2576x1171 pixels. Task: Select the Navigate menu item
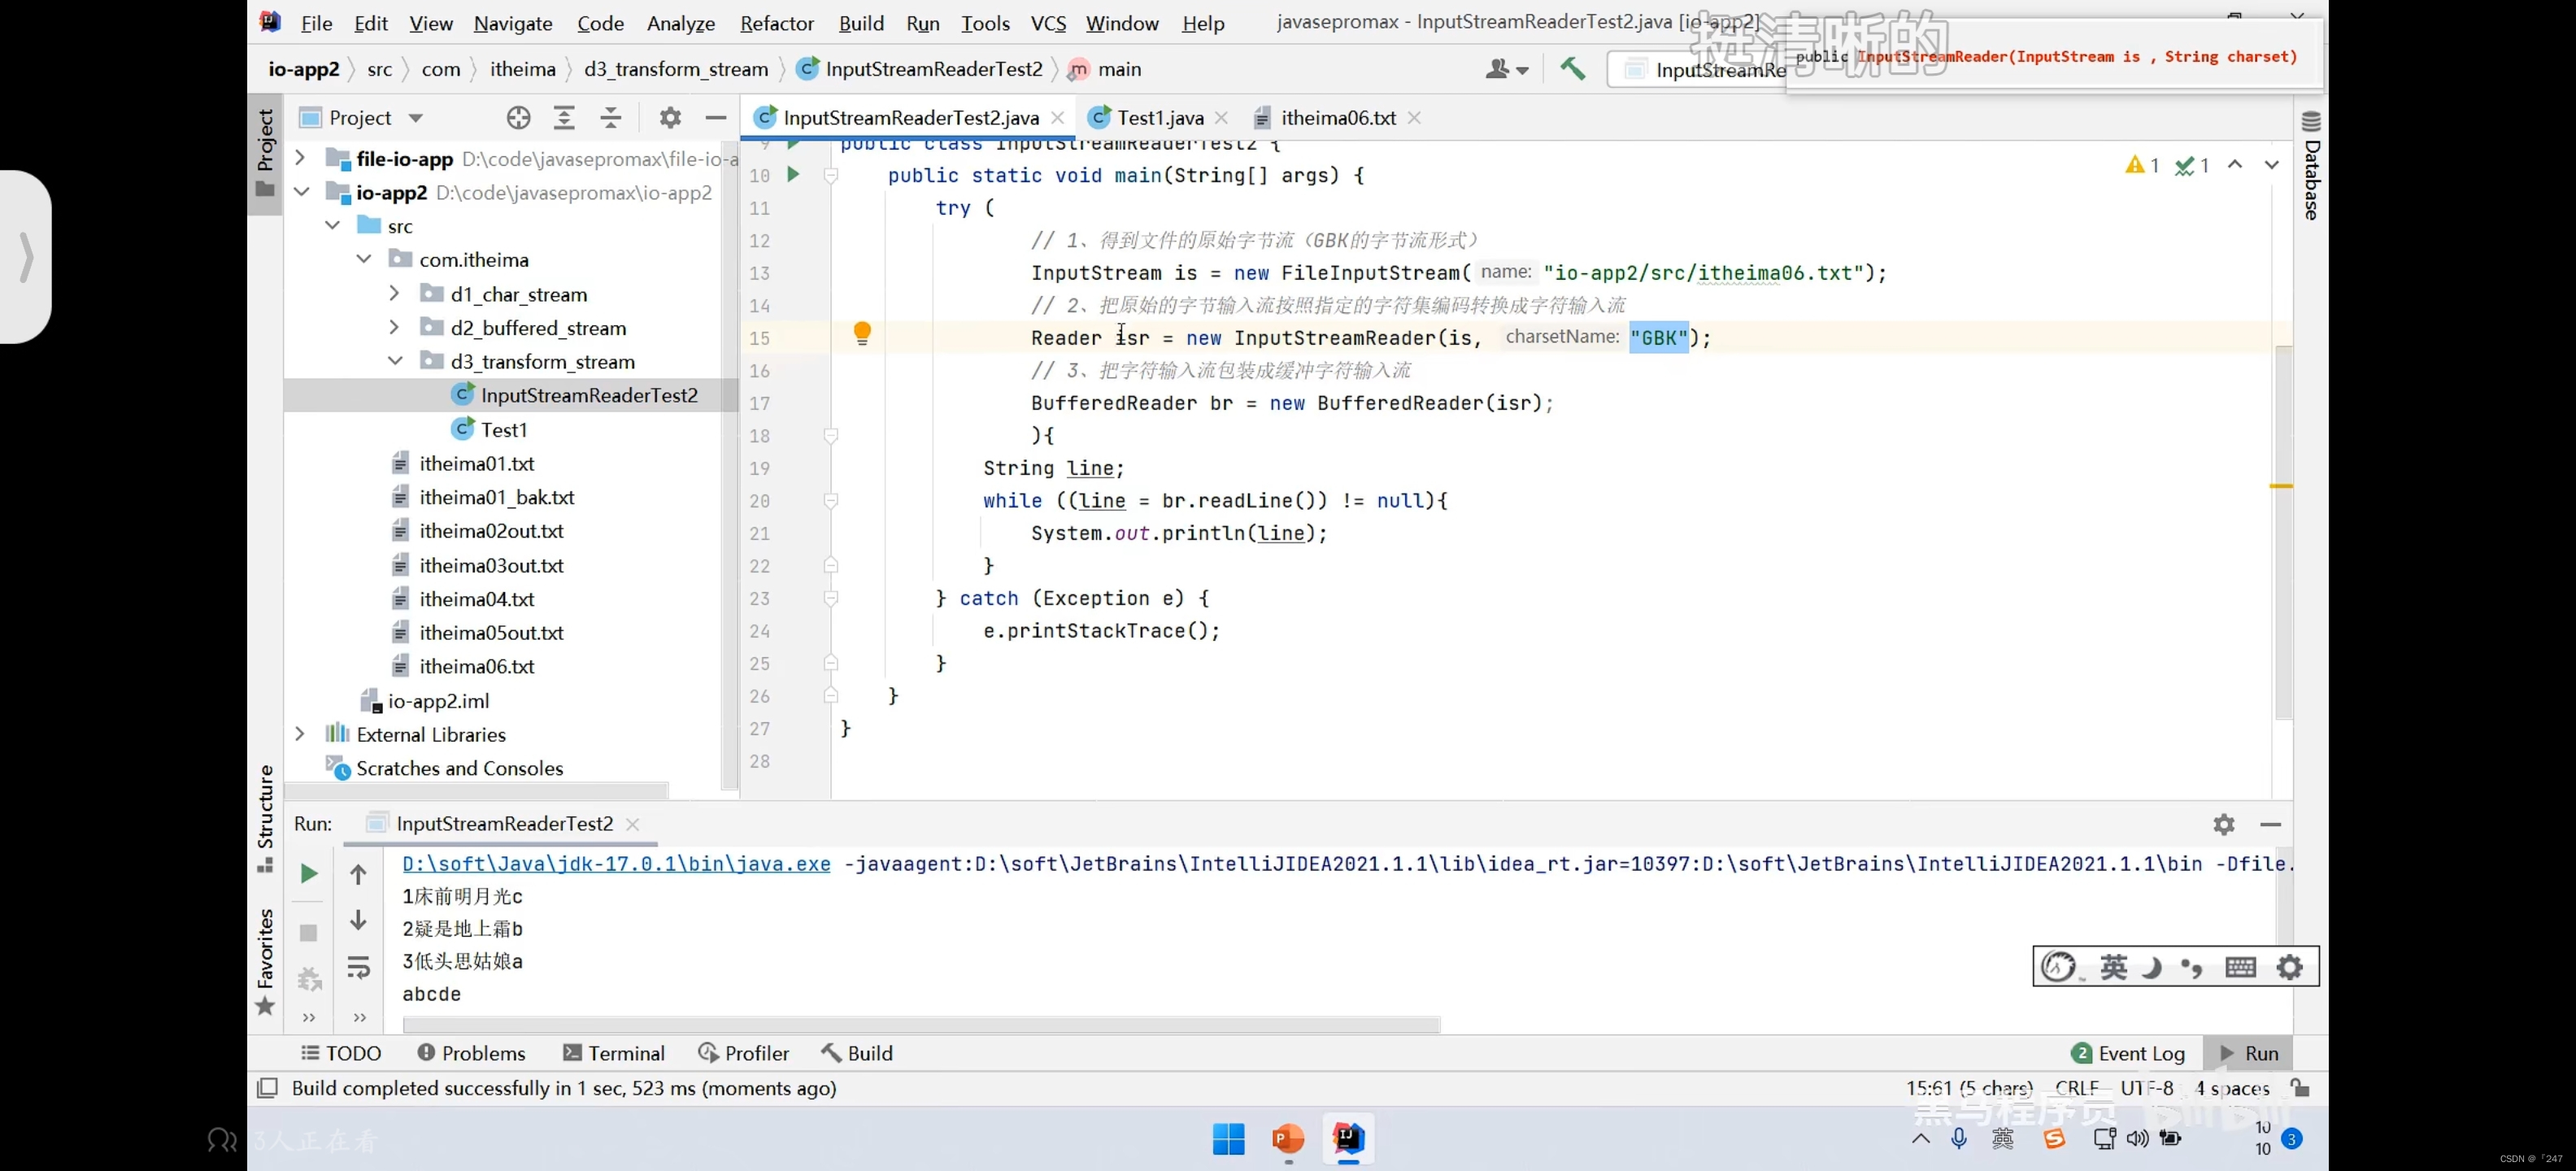tap(512, 23)
